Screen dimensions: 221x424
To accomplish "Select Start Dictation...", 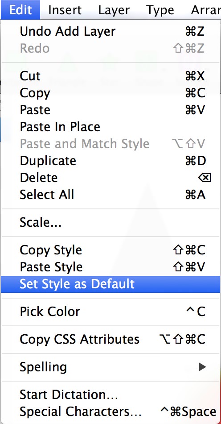I will pos(110,395).
